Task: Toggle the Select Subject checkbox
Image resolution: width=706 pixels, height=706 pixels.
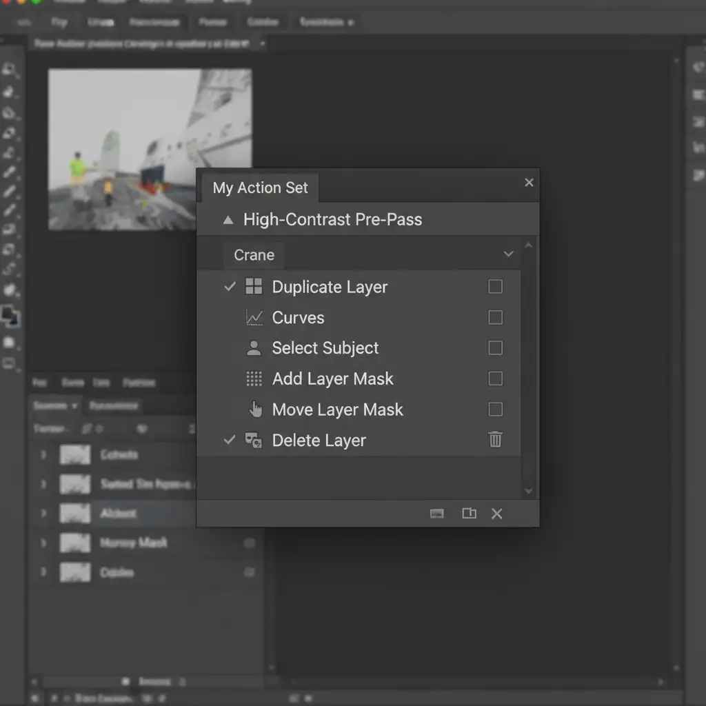Action: click(495, 348)
